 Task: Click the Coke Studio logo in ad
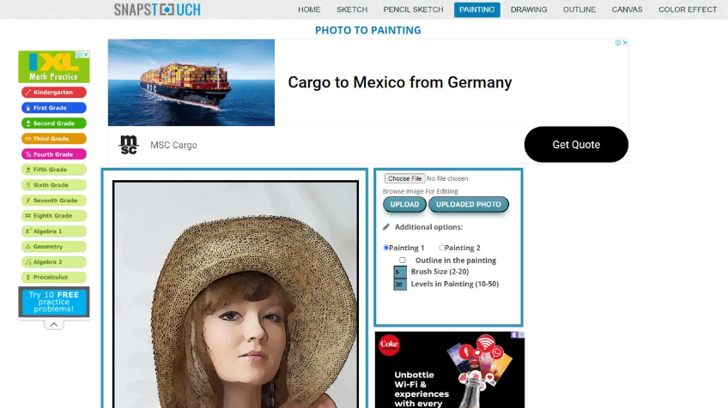coord(389,345)
